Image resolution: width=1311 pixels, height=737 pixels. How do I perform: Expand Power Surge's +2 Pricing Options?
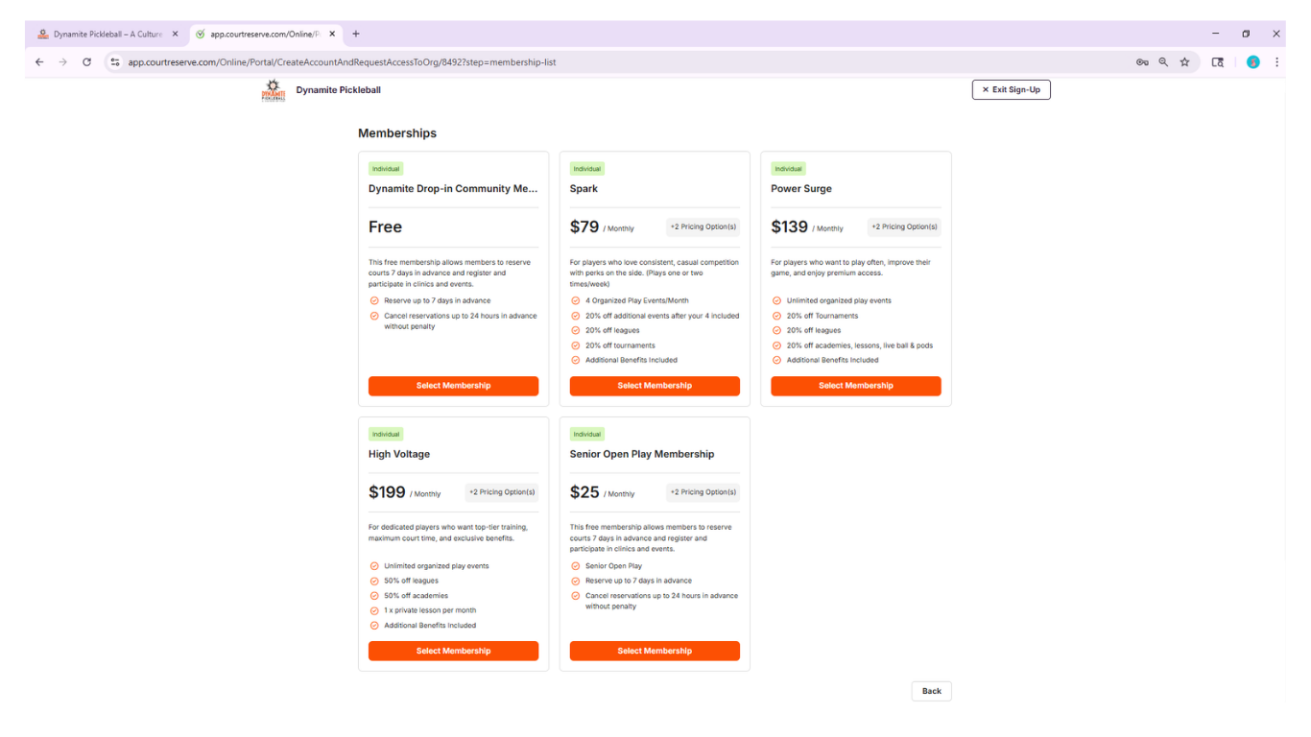904,227
